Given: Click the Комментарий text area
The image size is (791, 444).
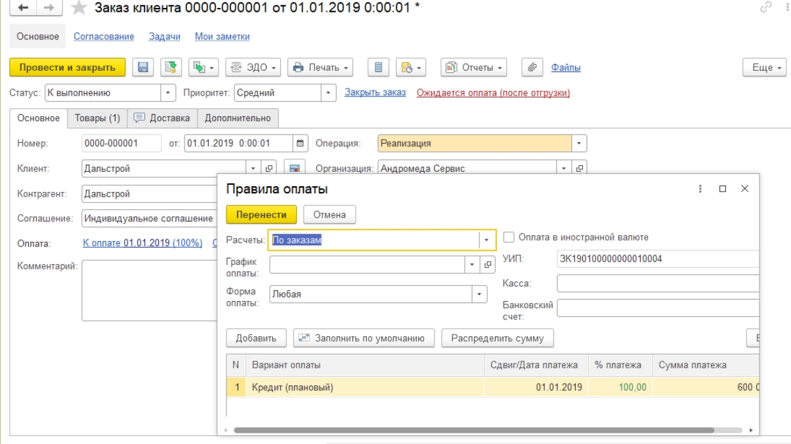Looking at the screenshot, I should (149, 291).
